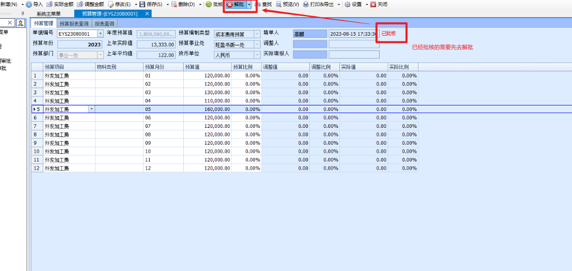
Task: Open dropdown arrow next to 打印&导出
Action: click(x=339, y=5)
